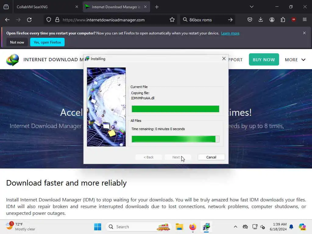Dismiss the Firefox startup notification bar
Viewport: 312px width, 234px height.
tap(304, 33)
